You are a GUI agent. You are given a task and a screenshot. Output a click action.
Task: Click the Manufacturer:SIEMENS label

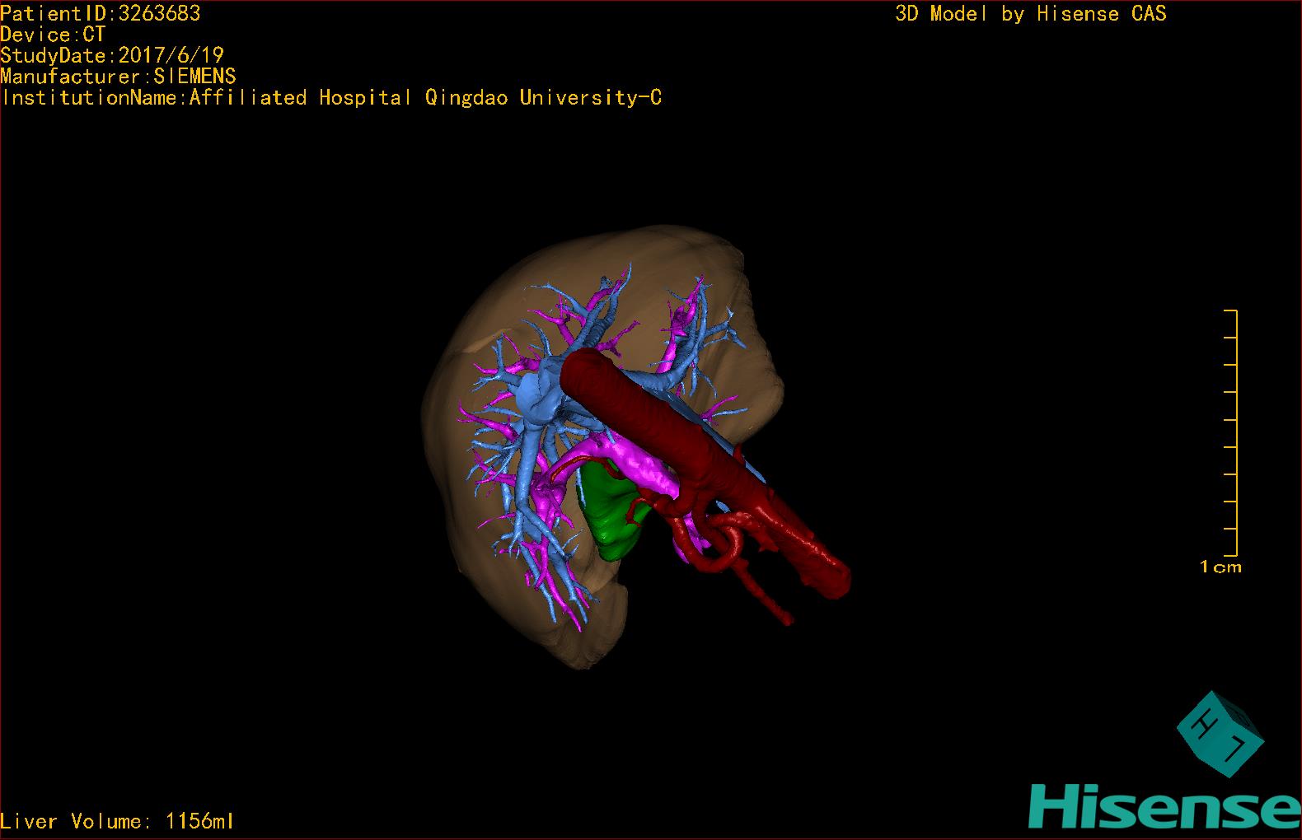(118, 77)
